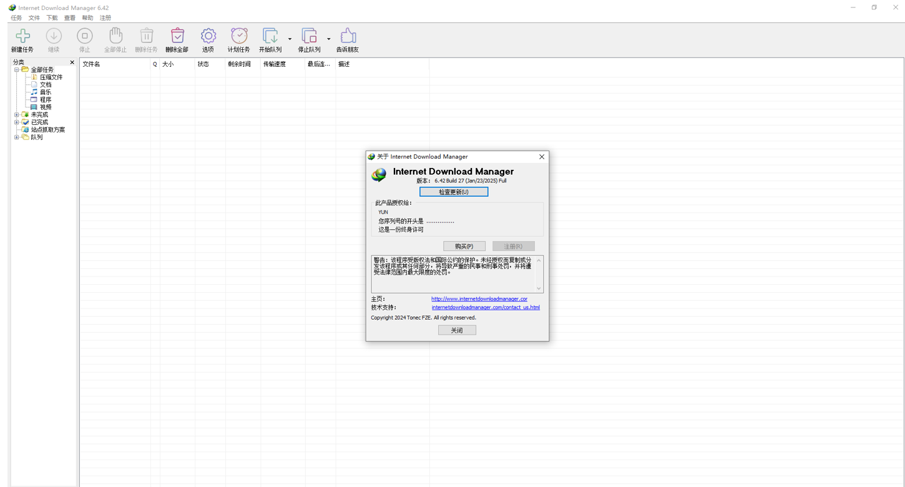Viewport: 905px width, 487px height.
Task: Open the 注册 menu in menu bar
Action: click(x=105, y=18)
